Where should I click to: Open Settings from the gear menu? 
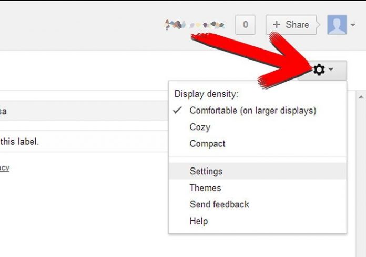pos(206,171)
